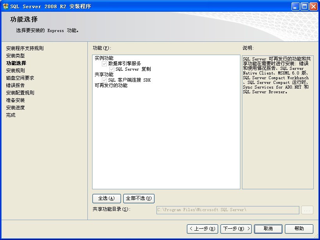Cancel the SQL Server installation

(268, 229)
